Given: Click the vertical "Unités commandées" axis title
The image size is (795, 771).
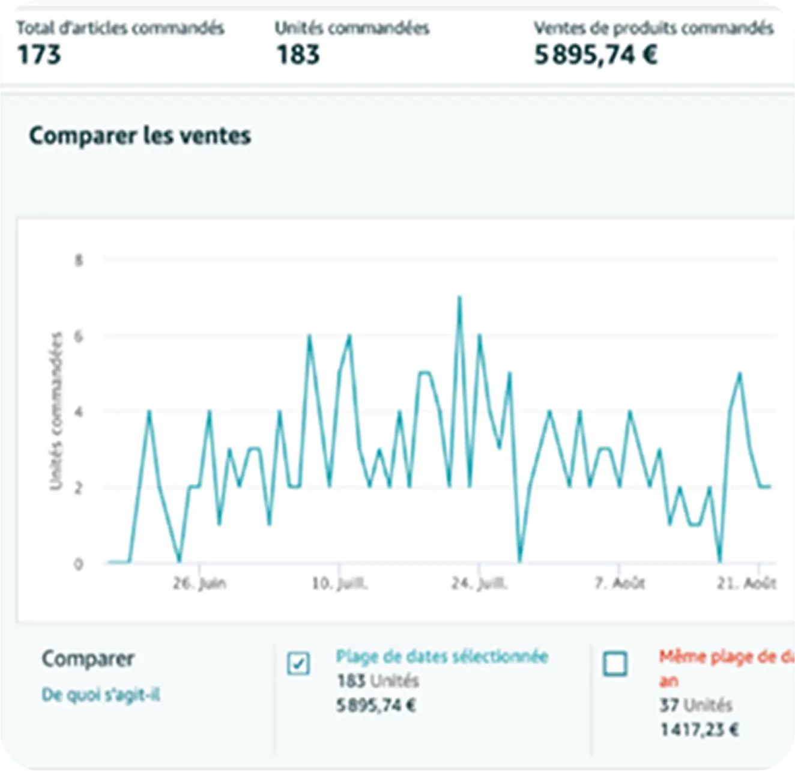Looking at the screenshot, I should point(56,411).
